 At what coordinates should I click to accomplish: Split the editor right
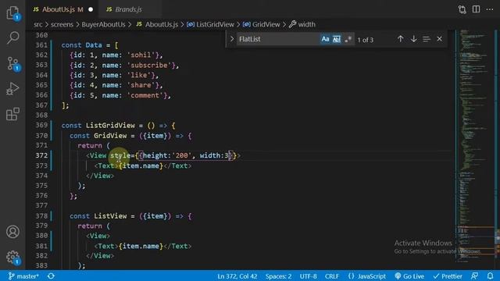coord(476,9)
